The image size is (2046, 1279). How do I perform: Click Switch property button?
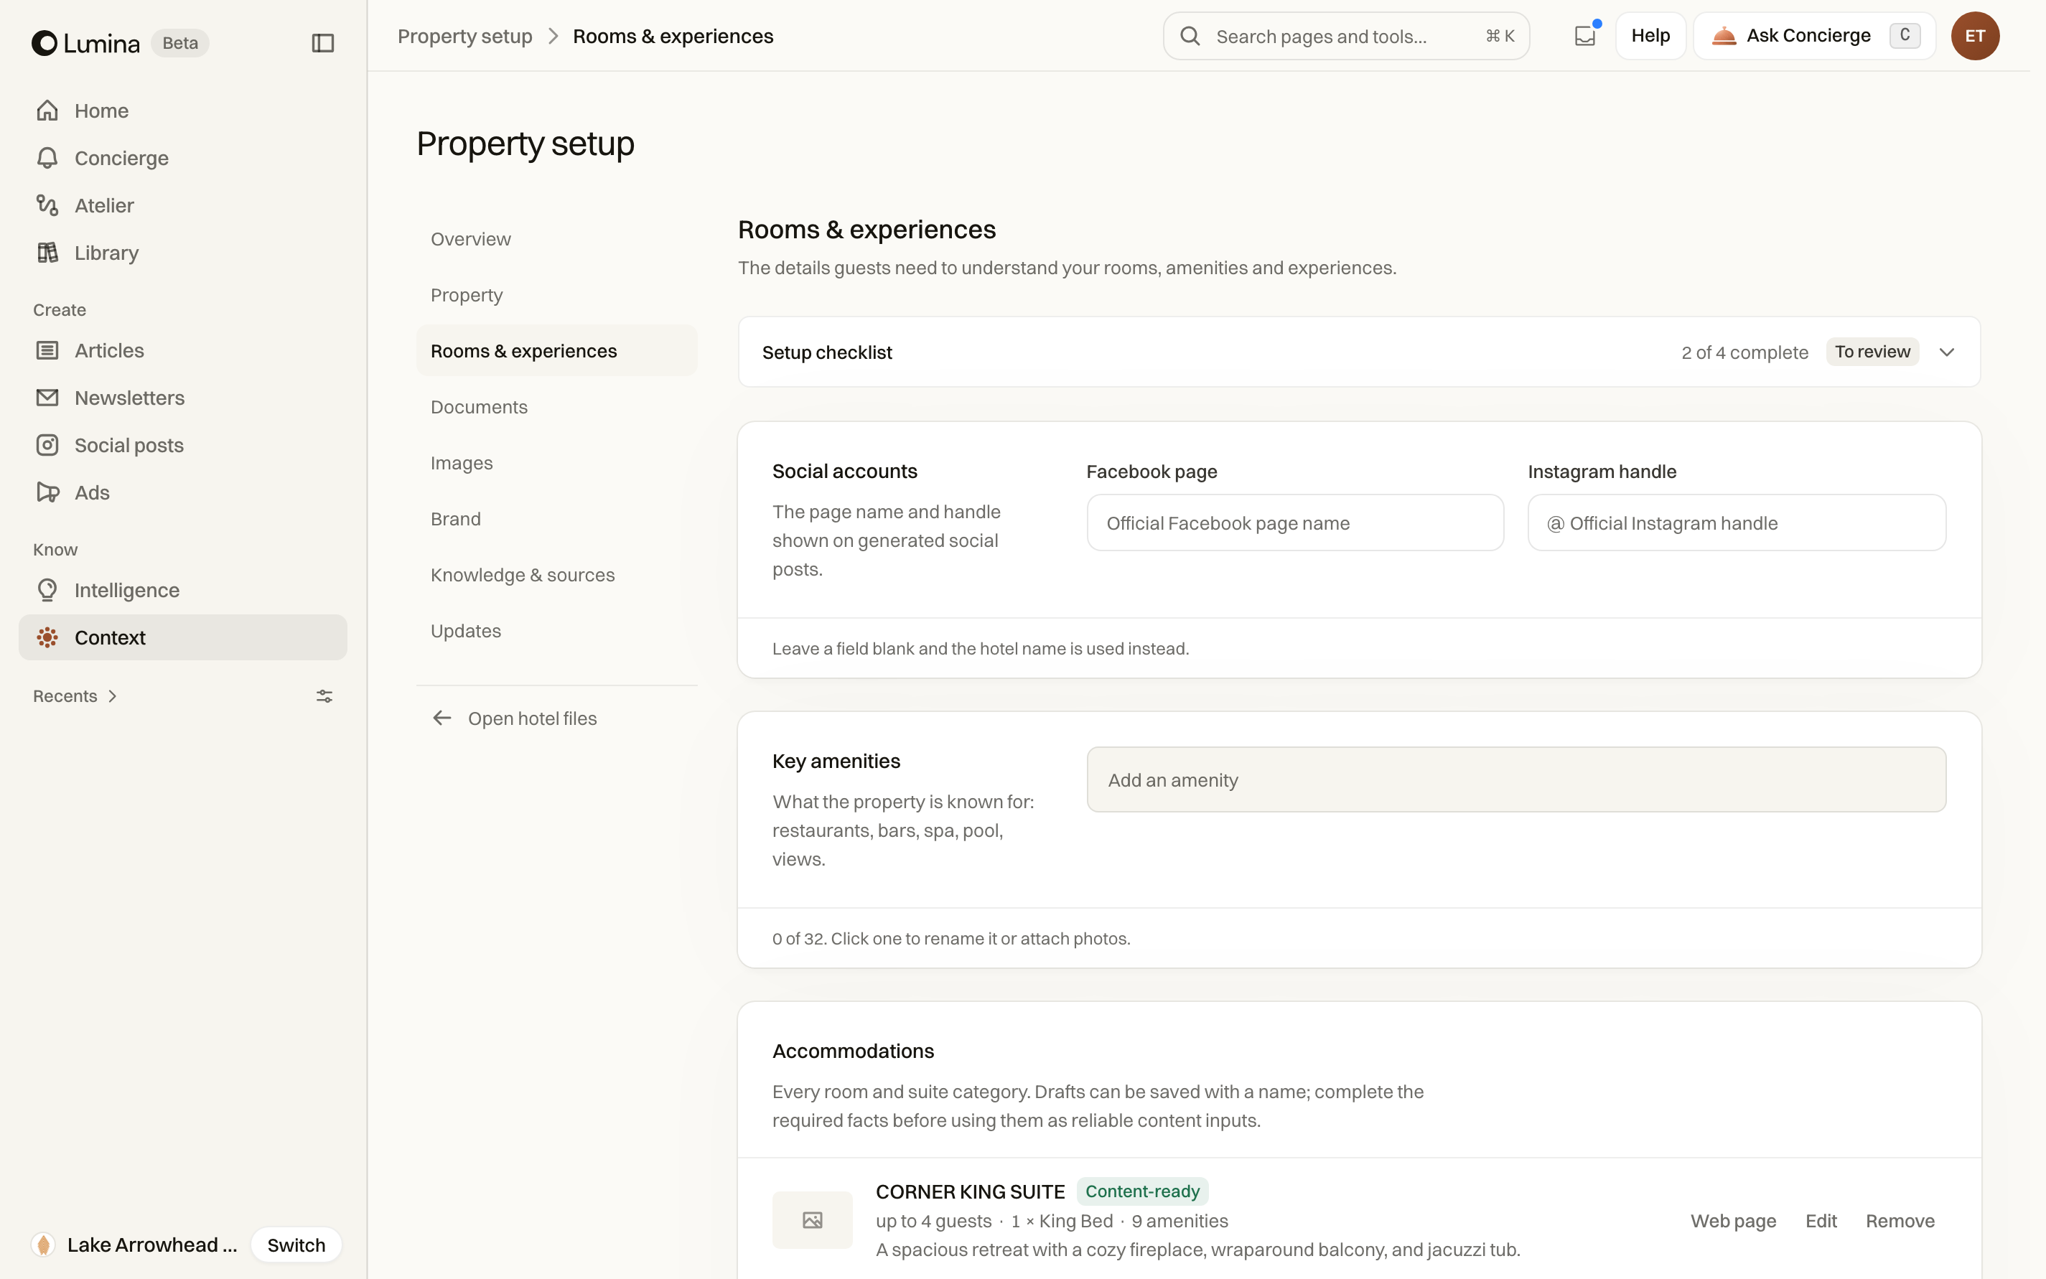point(296,1245)
